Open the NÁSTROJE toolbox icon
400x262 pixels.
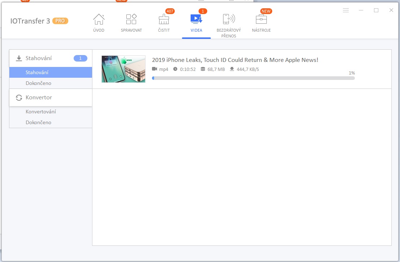(x=261, y=19)
